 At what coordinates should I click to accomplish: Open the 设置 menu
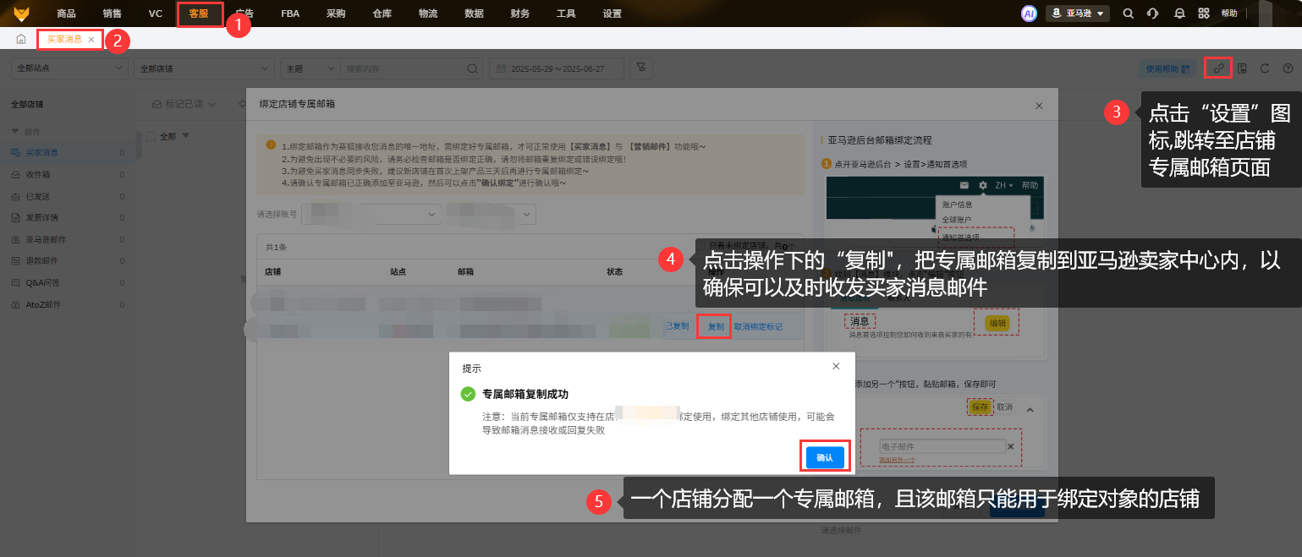pyautogui.click(x=612, y=14)
